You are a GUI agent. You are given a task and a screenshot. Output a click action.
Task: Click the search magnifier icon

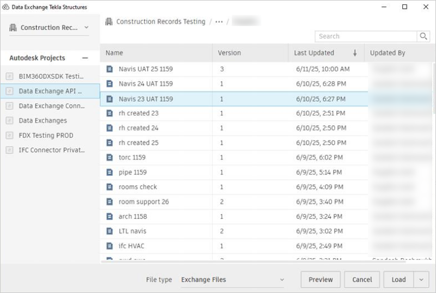[x=423, y=36]
